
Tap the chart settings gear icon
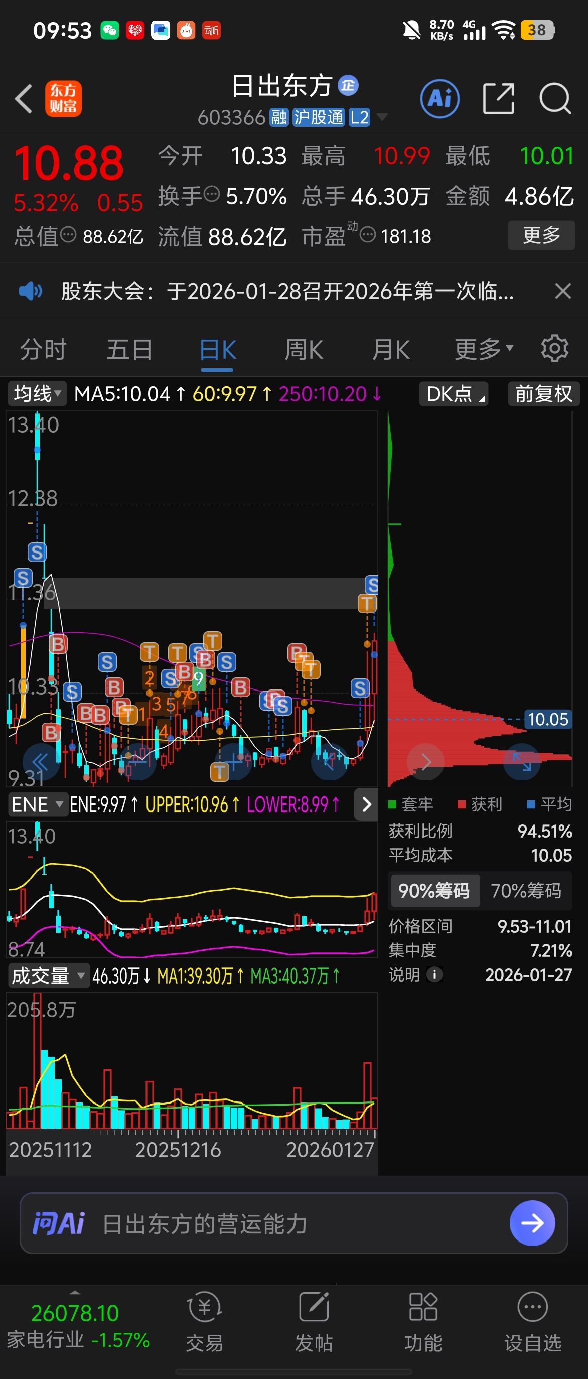point(554,349)
